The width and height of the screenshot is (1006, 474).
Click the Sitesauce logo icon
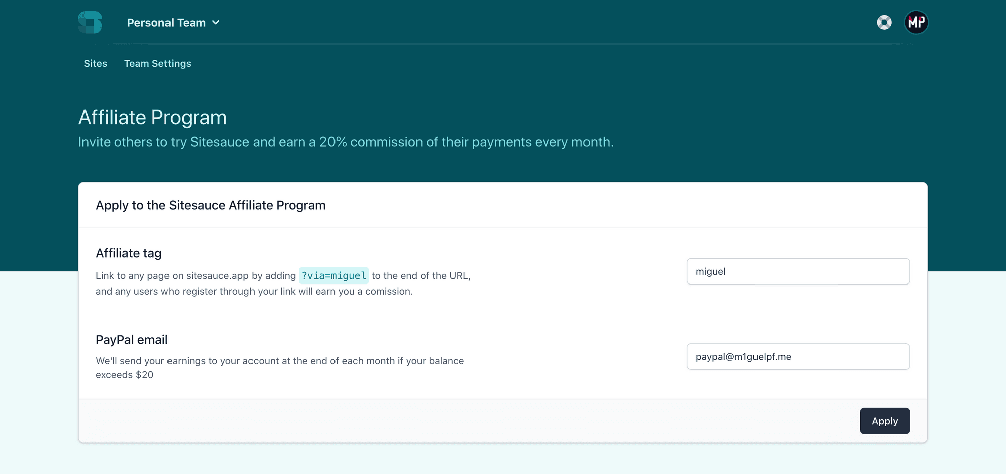[90, 22]
